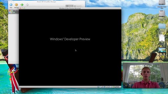Open Settings in VirtualBox Manager toolbar

point(16,5)
